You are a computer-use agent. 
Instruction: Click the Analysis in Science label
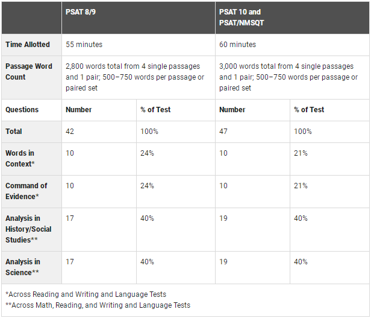[23, 267]
